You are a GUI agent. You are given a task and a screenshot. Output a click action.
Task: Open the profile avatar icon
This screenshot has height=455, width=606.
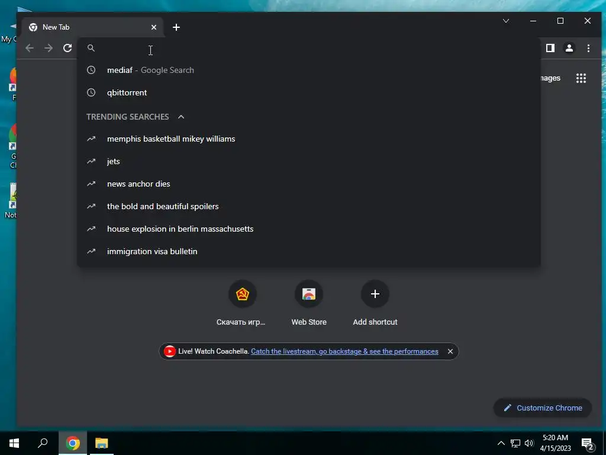tap(569, 48)
